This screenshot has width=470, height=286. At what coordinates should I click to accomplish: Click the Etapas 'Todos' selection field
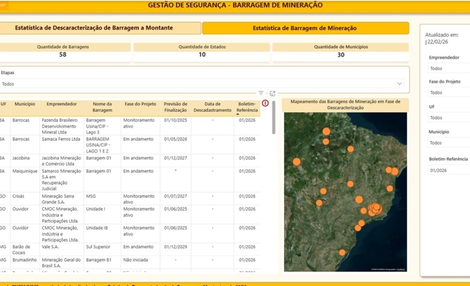(202, 84)
